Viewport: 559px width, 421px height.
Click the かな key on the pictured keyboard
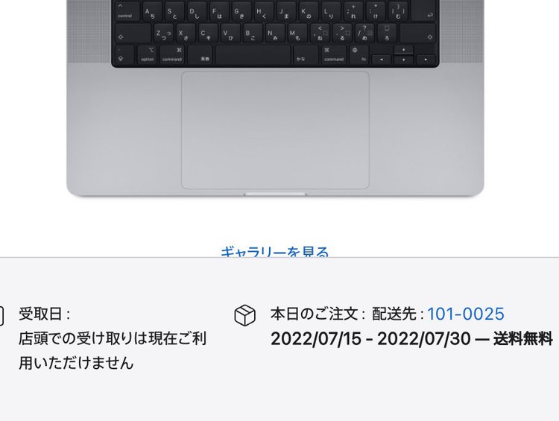click(x=306, y=54)
